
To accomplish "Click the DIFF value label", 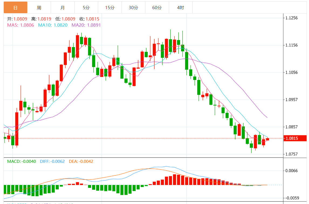I will pyautogui.click(x=52, y=161).
